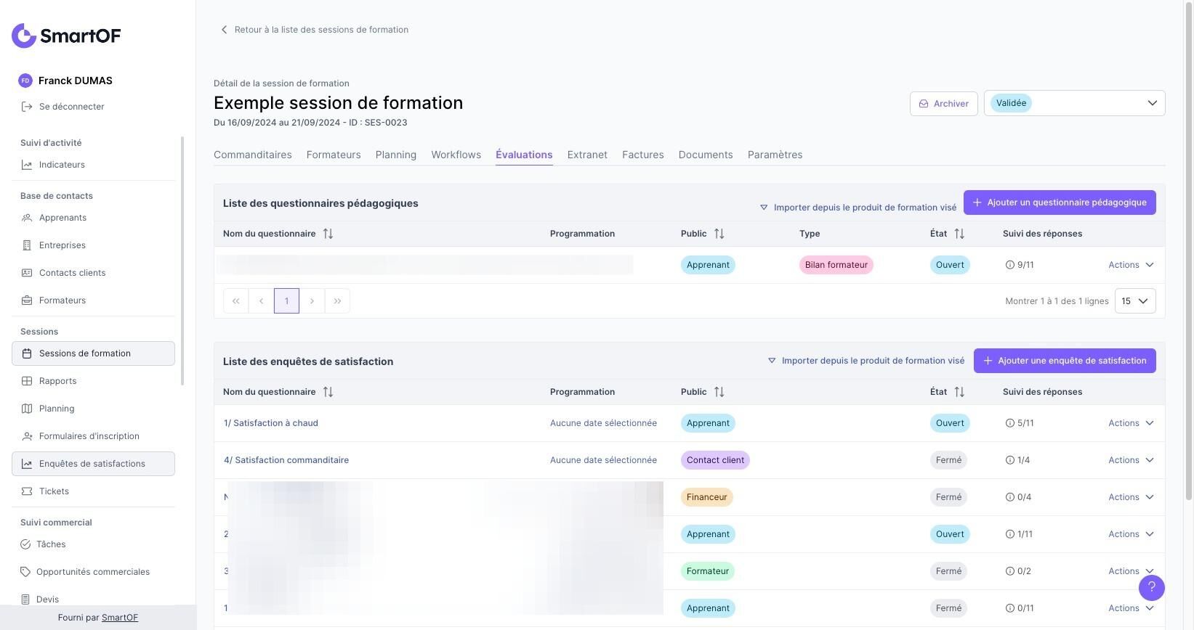Expand Actions for the Financeur row
Image resolution: width=1194 pixels, height=630 pixels.
pyautogui.click(x=1131, y=497)
